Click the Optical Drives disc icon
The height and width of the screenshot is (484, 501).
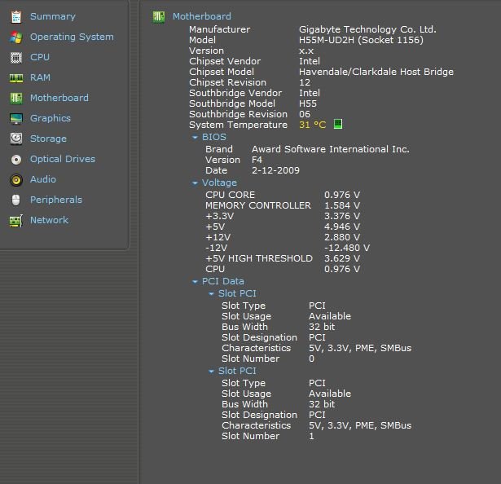click(15, 159)
